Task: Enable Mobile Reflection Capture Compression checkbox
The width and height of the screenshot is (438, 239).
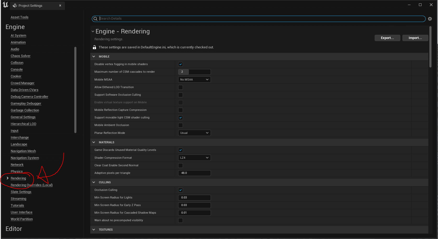Action: pyautogui.click(x=181, y=110)
